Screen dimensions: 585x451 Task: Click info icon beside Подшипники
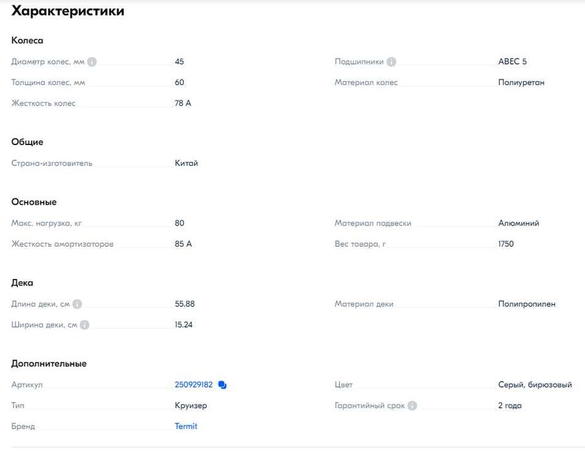click(x=391, y=62)
